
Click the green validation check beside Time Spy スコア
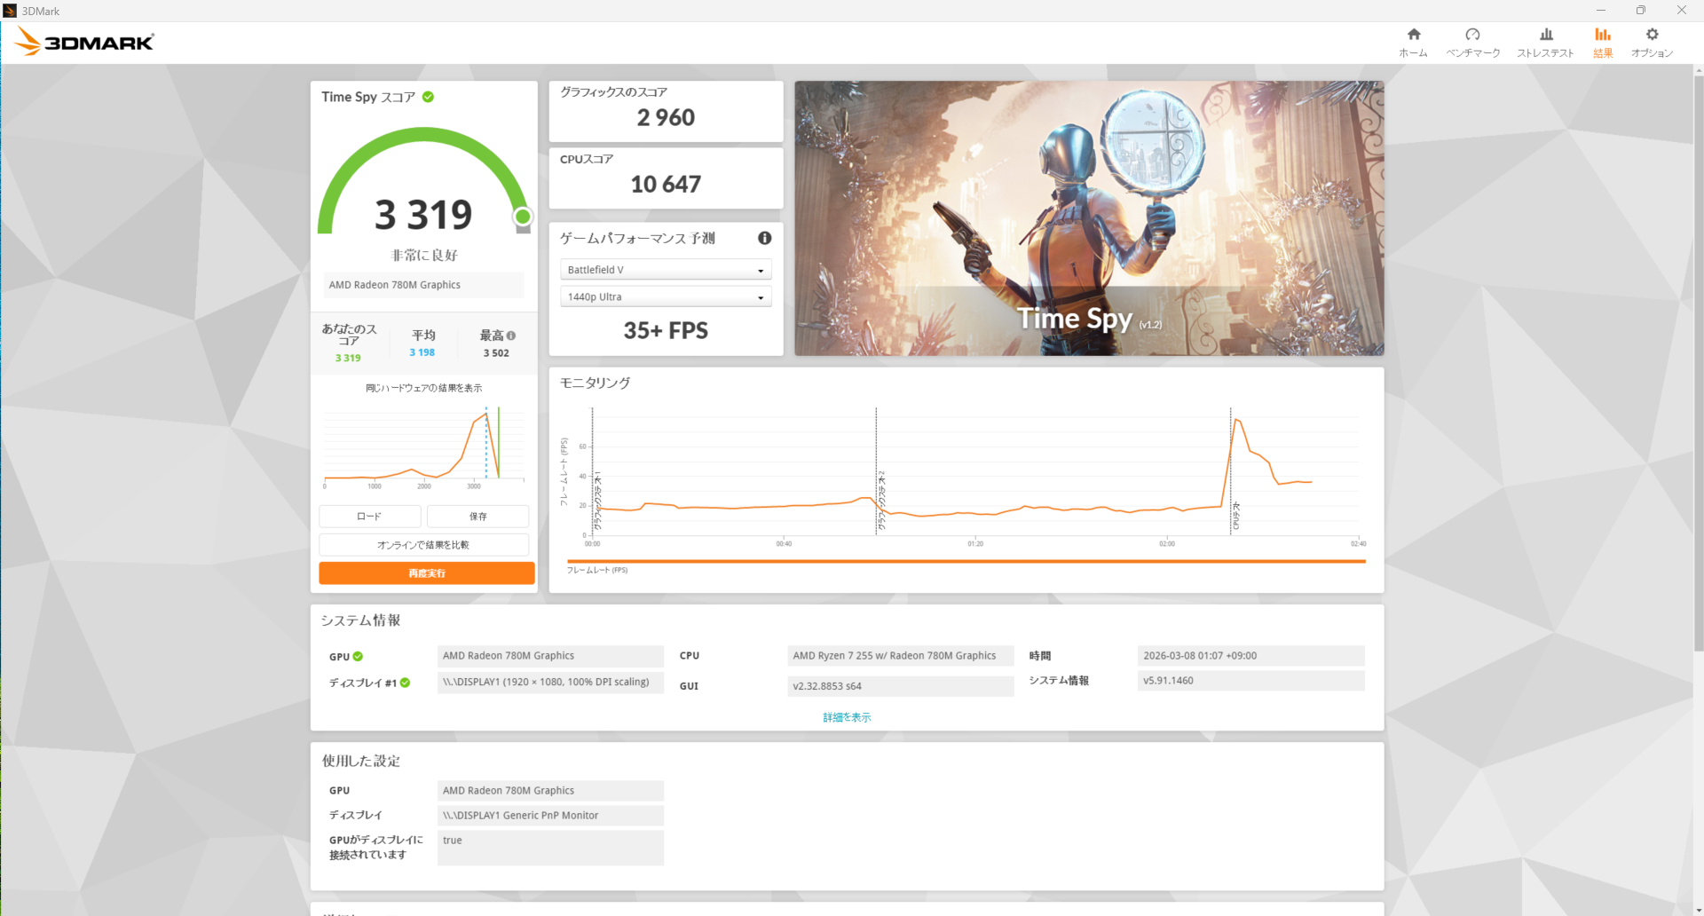click(428, 97)
